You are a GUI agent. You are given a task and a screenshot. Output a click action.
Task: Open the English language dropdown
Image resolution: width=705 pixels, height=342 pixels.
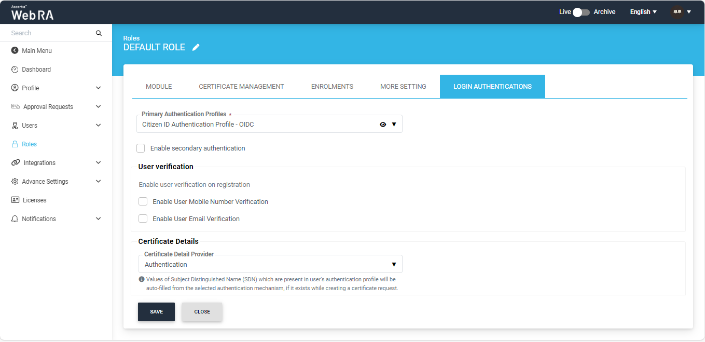[x=643, y=12]
